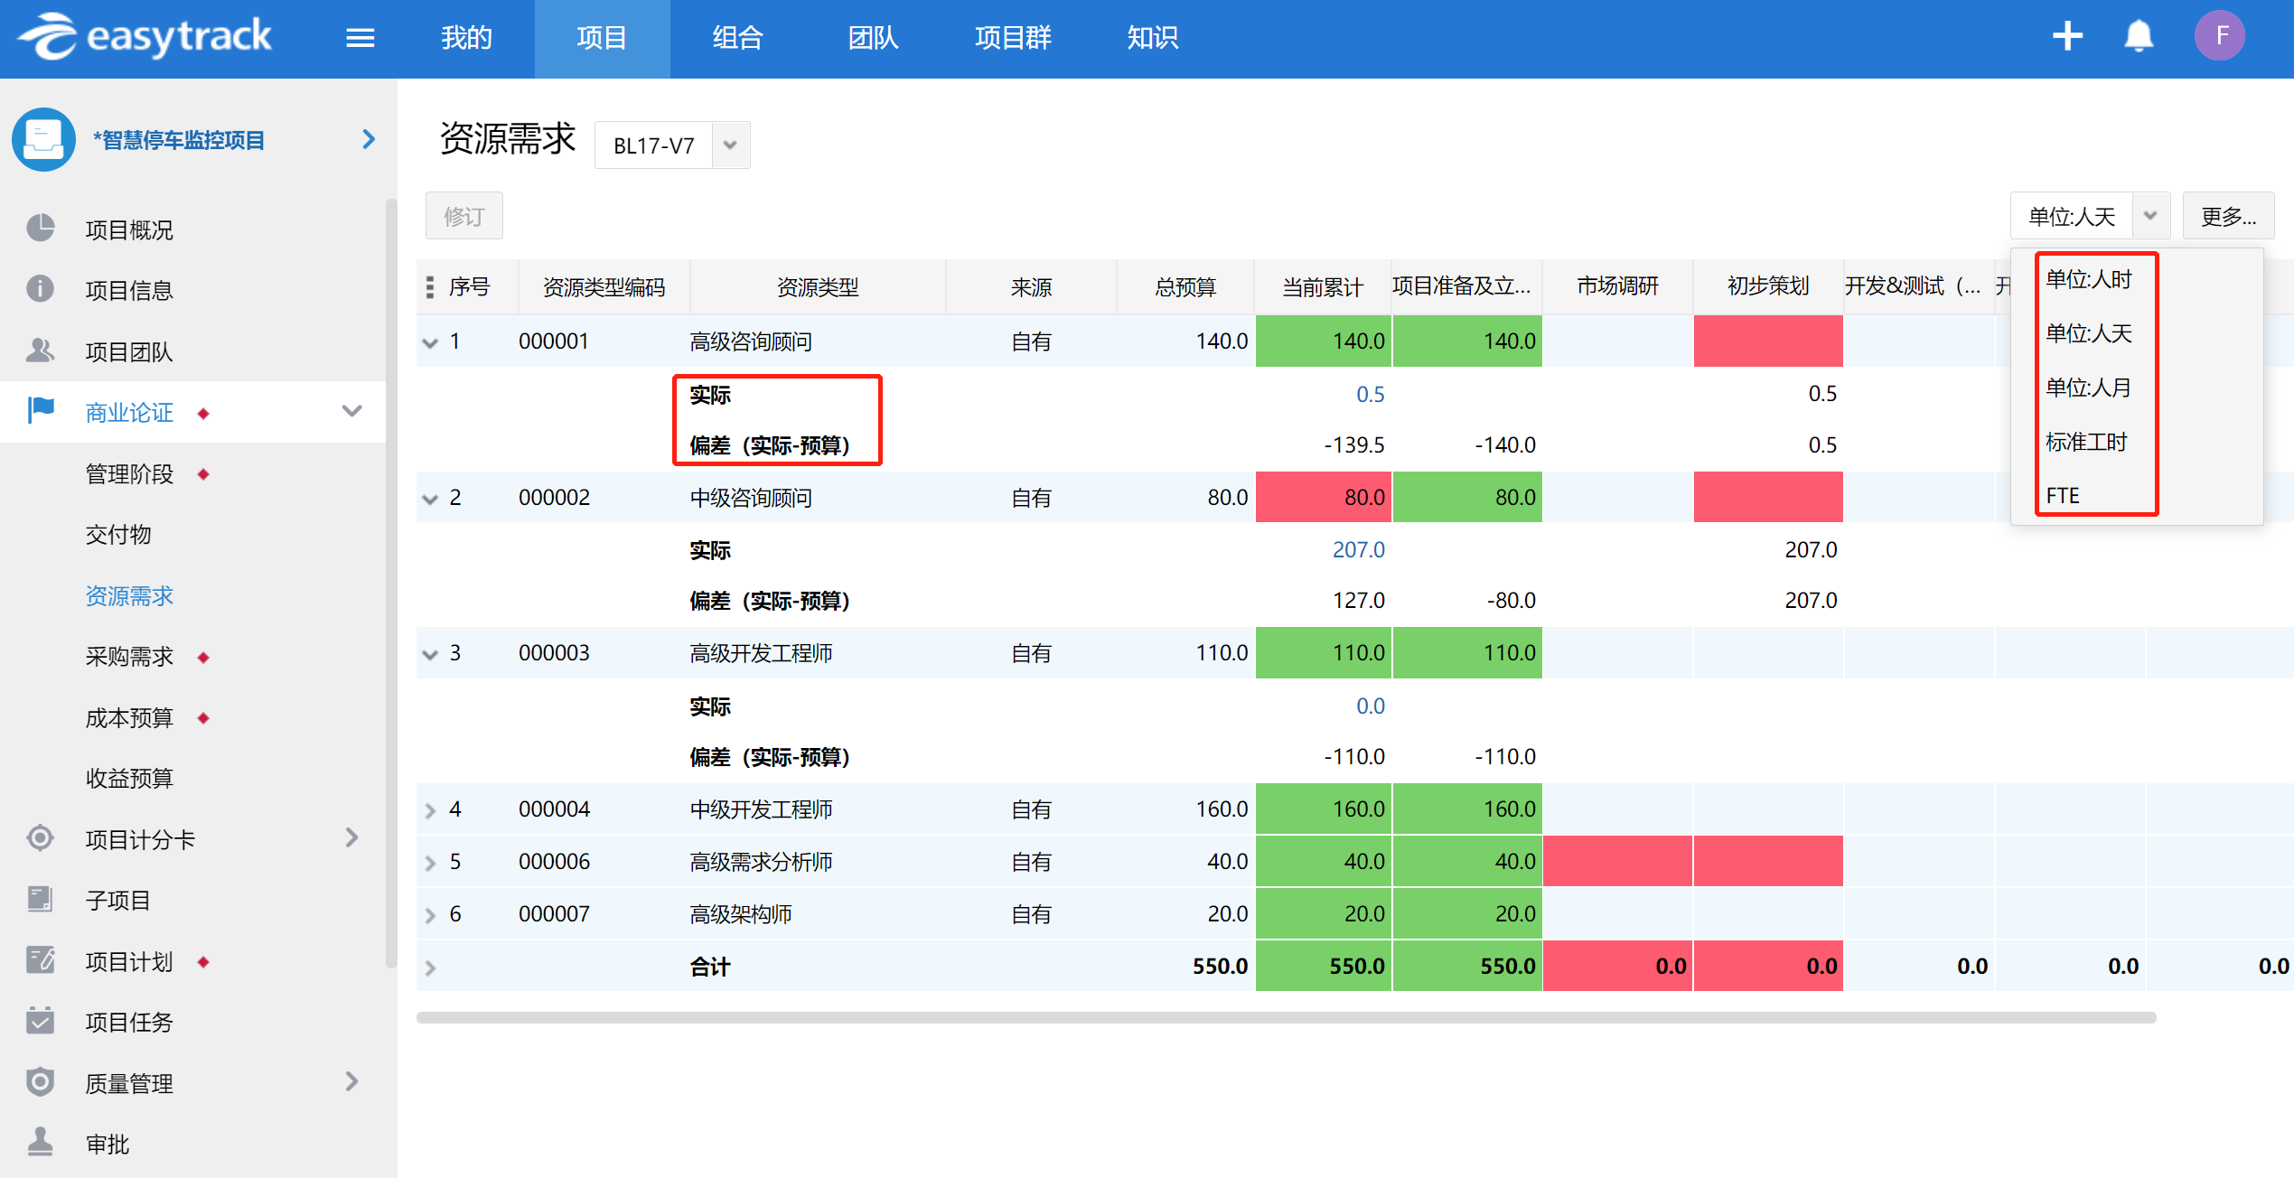Collapse row 1 高级咨询顾问

click(x=430, y=342)
